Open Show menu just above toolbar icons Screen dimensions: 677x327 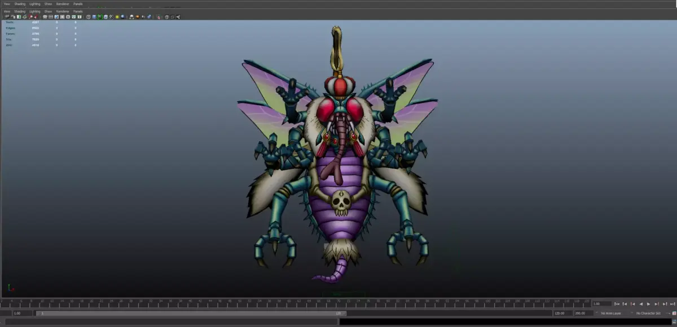click(x=48, y=11)
